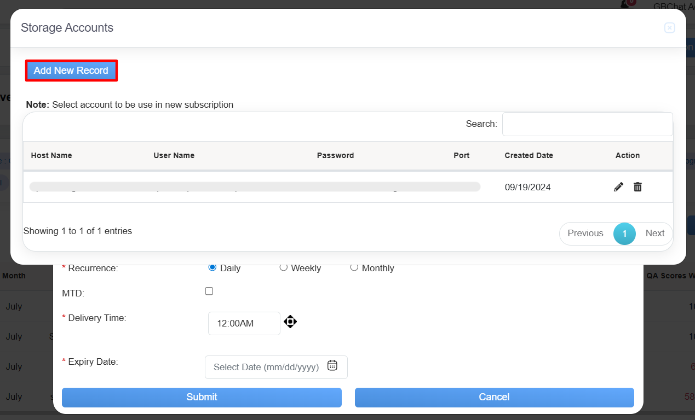Viewport: 695px width, 420px height.
Task: Sort by Host Name column header
Action: point(51,155)
